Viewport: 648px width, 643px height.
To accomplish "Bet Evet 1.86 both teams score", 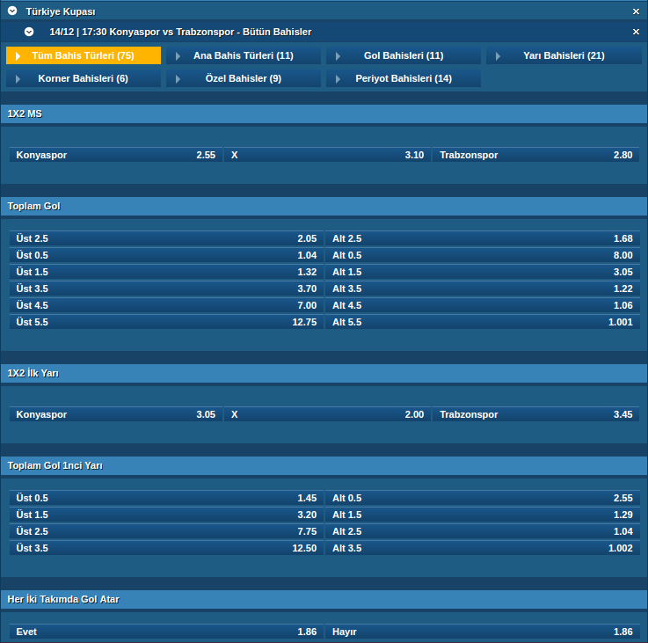I will [166, 632].
